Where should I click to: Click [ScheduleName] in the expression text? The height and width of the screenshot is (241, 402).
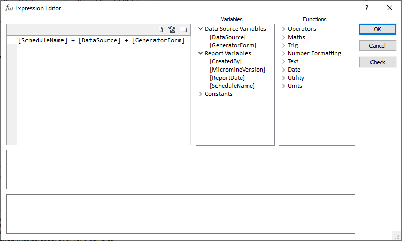click(x=43, y=40)
